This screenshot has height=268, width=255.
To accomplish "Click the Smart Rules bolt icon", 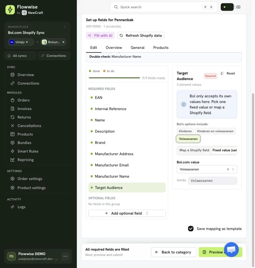I will pyautogui.click(x=13, y=151).
